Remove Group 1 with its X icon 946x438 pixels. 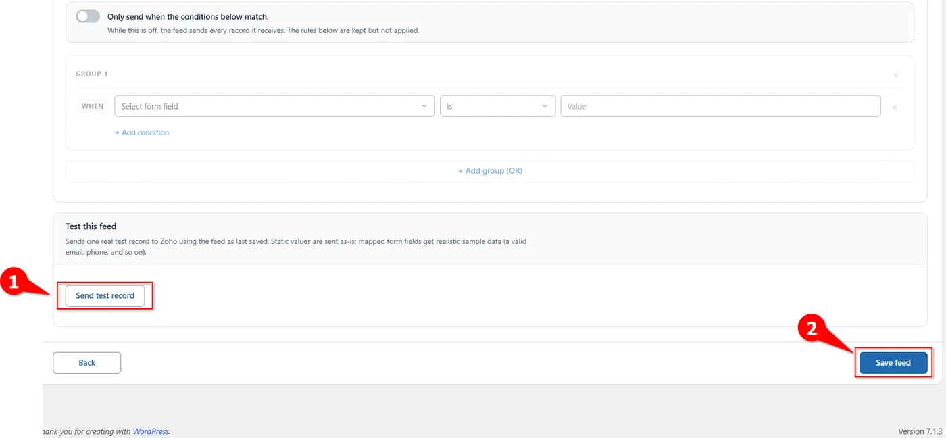(896, 75)
